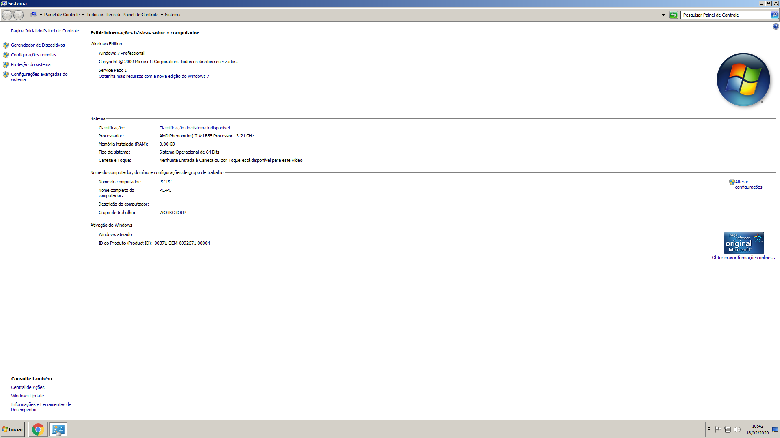Click the Pesquisar Painel de Controle field
This screenshot has height=438, width=780.
pos(725,15)
